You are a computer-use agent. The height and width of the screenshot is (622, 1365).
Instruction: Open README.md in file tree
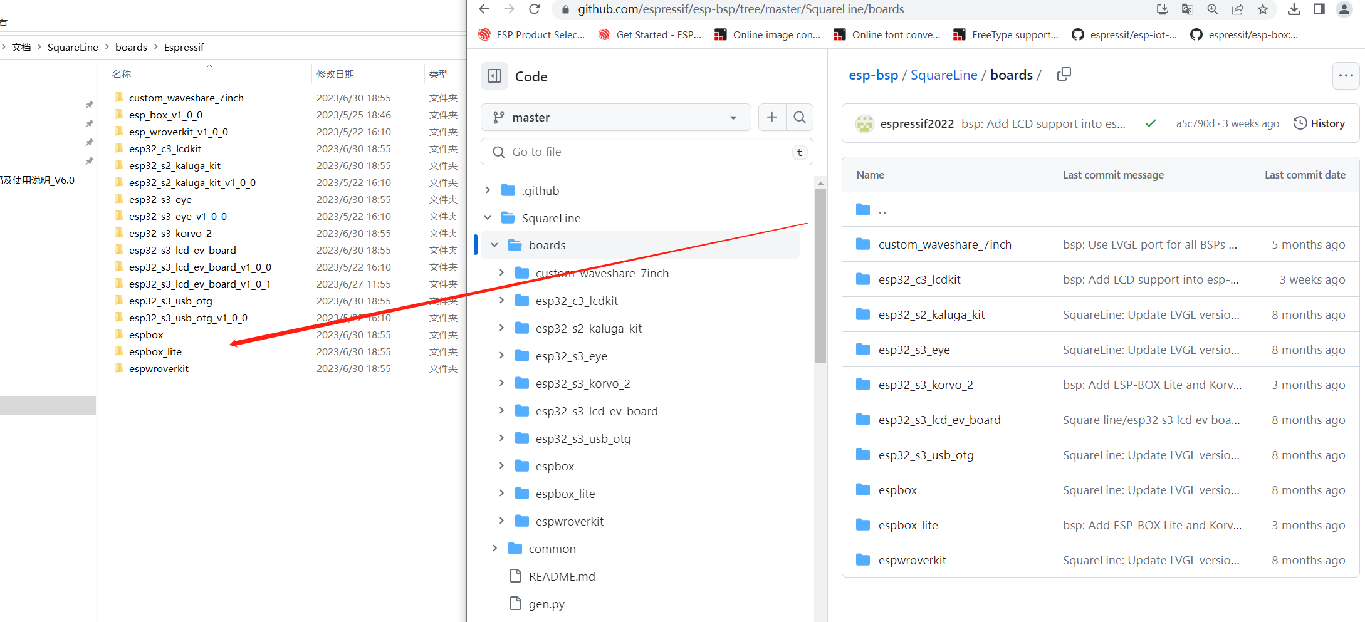pos(562,576)
